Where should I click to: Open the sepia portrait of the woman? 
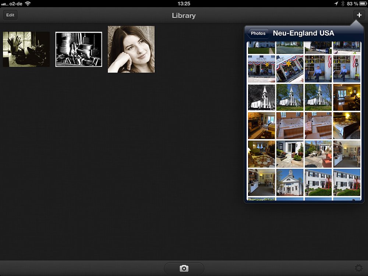(x=131, y=49)
